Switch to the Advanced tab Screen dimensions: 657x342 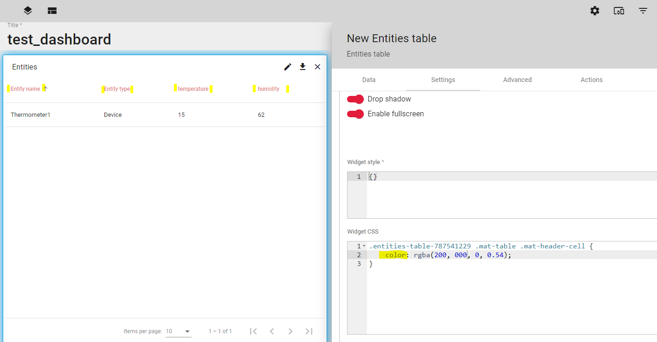click(517, 80)
